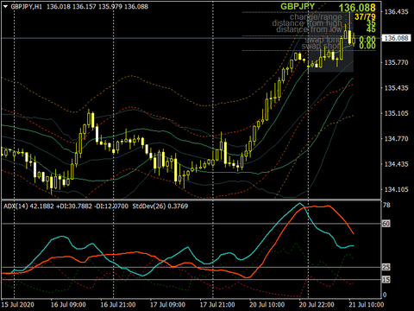Screen dimensions: 414x311
Task: Select the 21 Jul 10:00 time label
Action: 367,305
